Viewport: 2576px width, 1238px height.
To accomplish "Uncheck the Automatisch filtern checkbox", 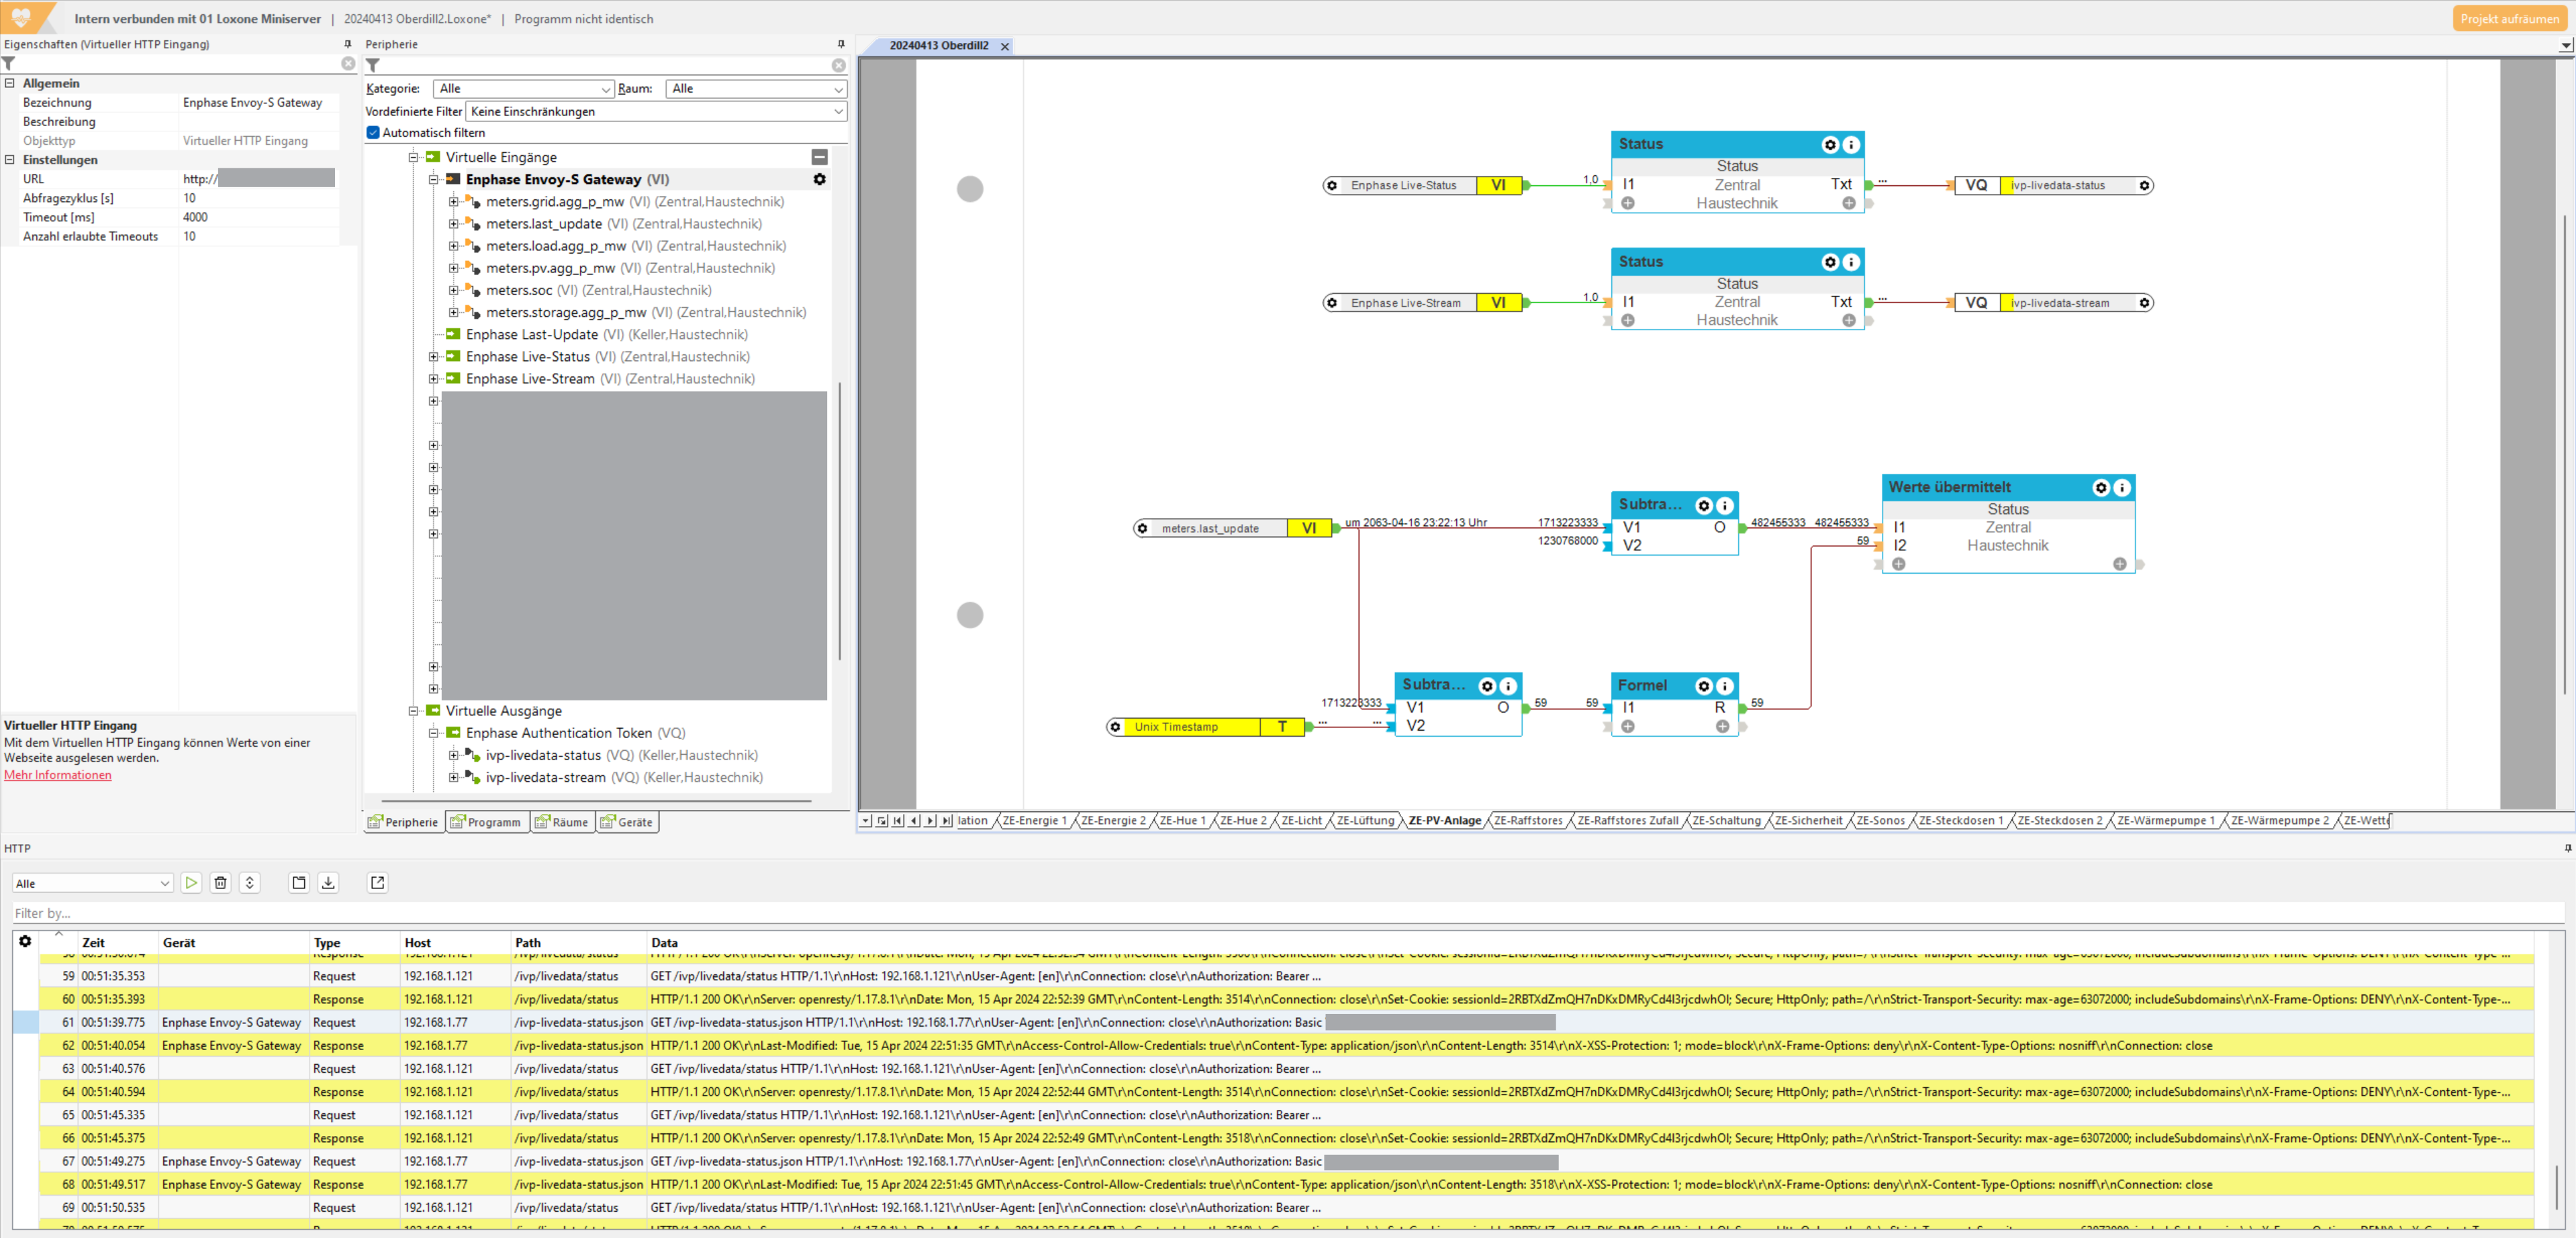I will pyautogui.click(x=373, y=133).
